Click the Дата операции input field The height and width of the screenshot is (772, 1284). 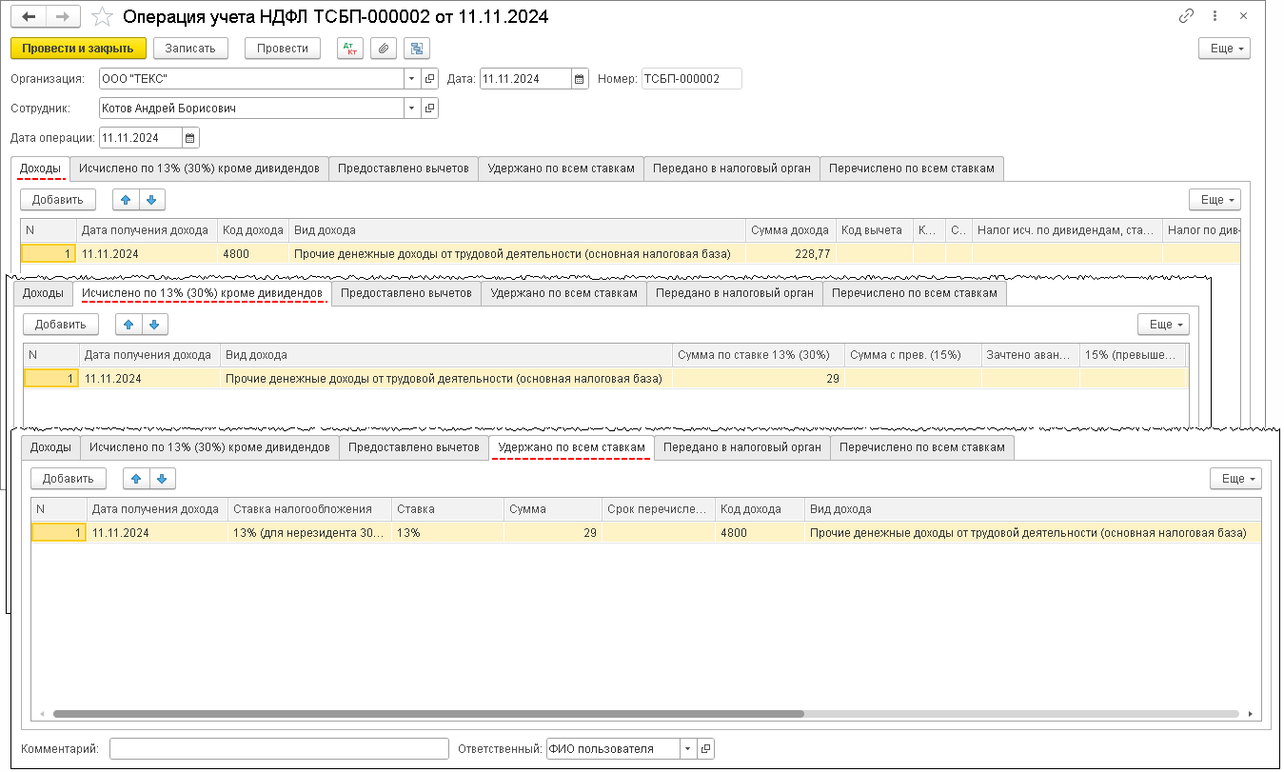(x=140, y=138)
